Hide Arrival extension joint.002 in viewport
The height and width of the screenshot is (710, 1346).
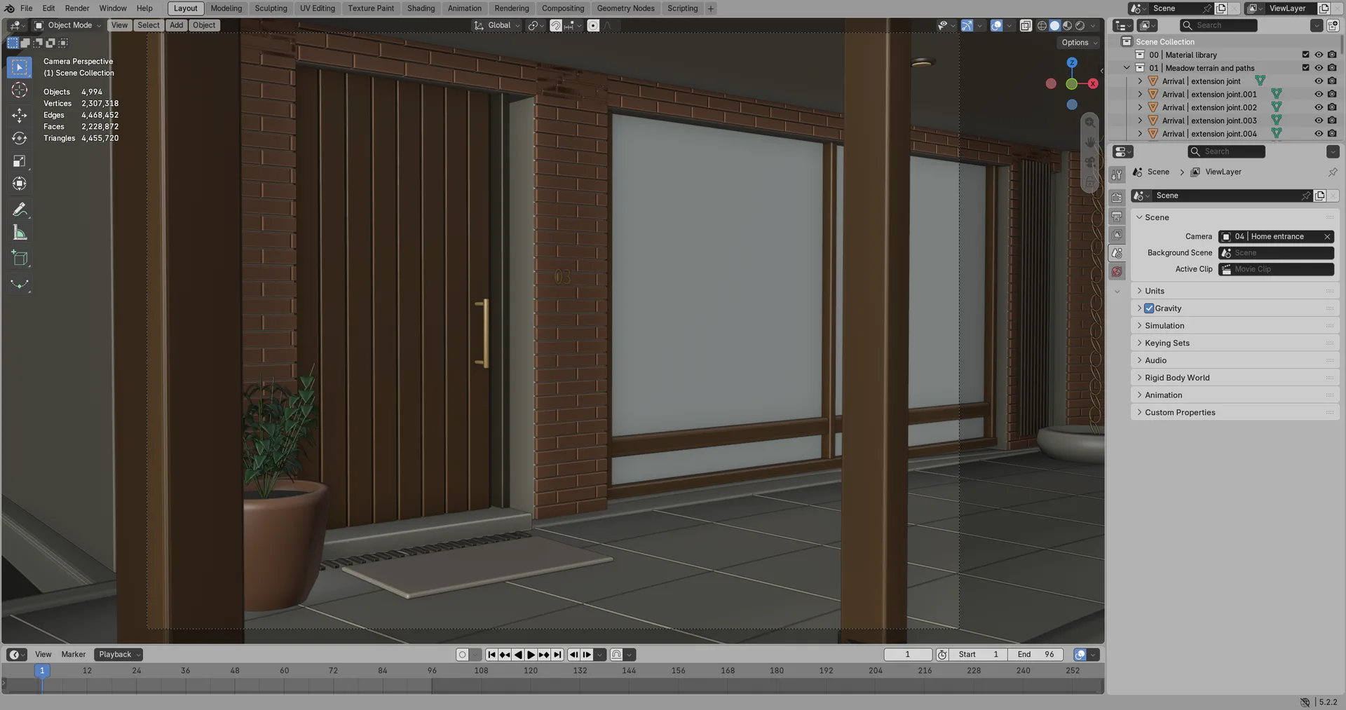pos(1319,107)
